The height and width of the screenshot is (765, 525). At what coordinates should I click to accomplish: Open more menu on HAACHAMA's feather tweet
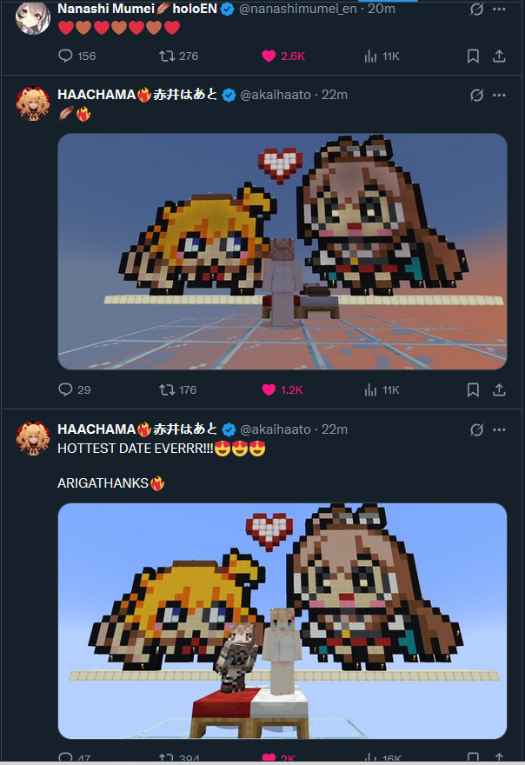499,95
